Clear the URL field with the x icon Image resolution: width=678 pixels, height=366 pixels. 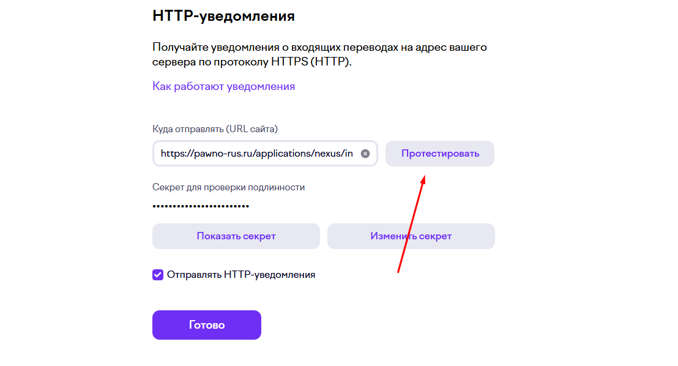tap(365, 154)
